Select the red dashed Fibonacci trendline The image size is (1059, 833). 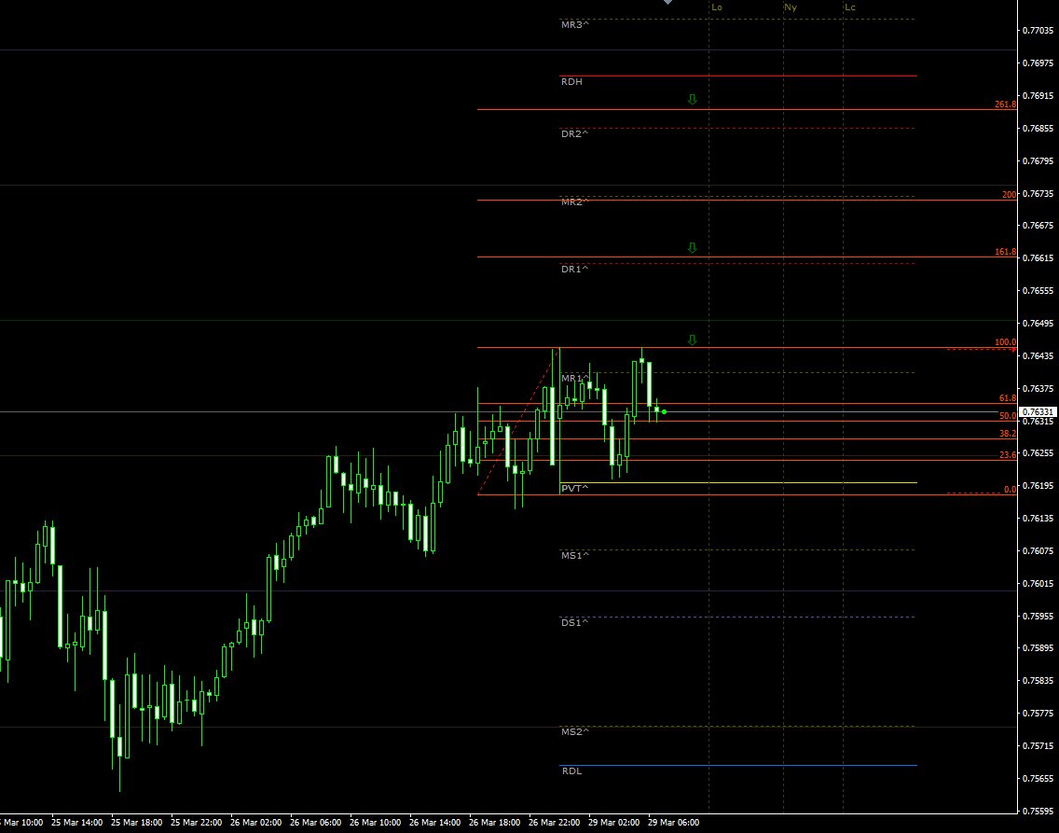point(518,421)
